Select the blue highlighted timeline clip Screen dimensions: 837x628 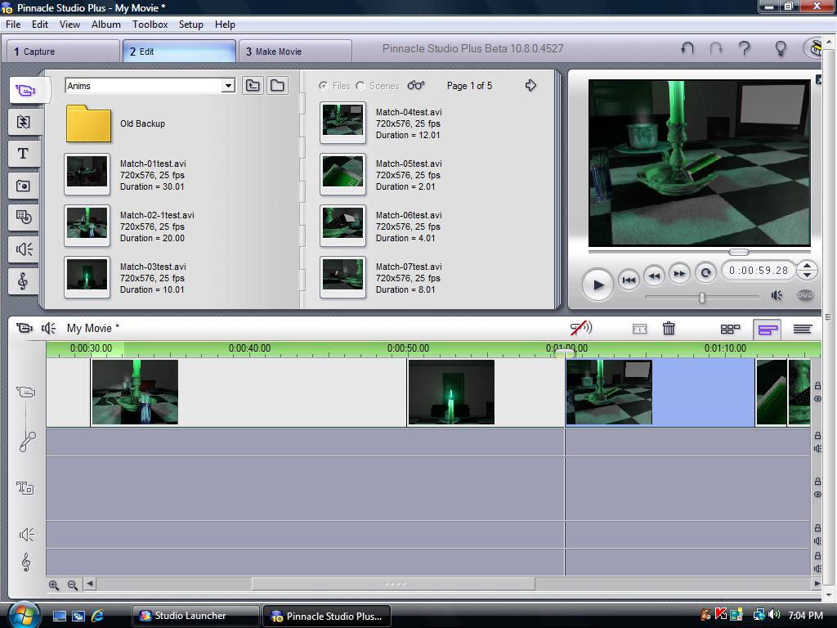click(x=660, y=392)
